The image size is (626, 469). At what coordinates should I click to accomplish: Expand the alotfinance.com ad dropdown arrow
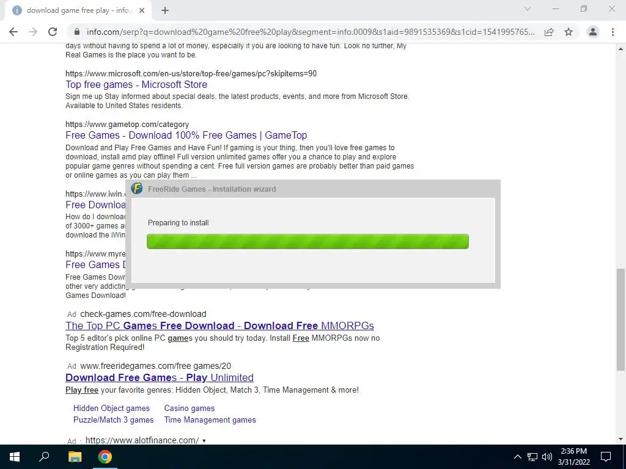[x=204, y=441]
